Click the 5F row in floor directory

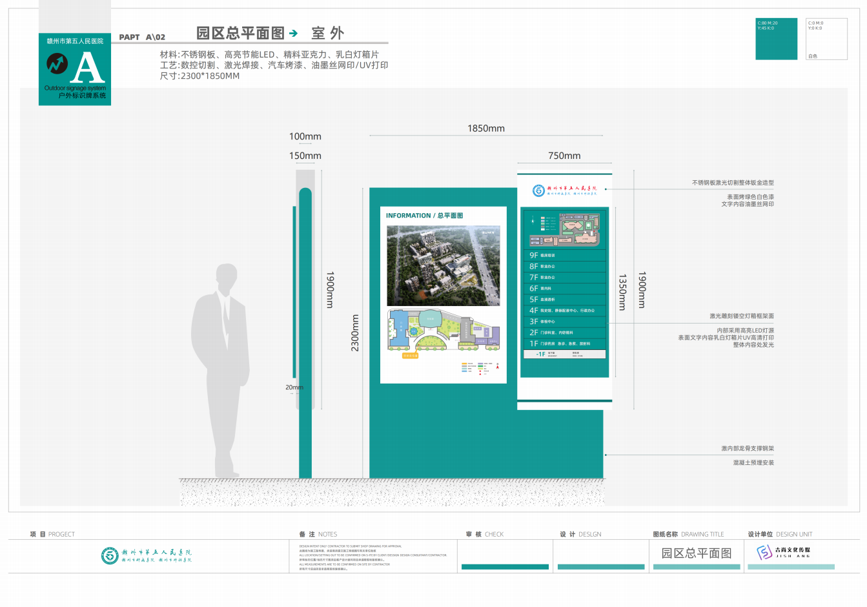tap(565, 300)
